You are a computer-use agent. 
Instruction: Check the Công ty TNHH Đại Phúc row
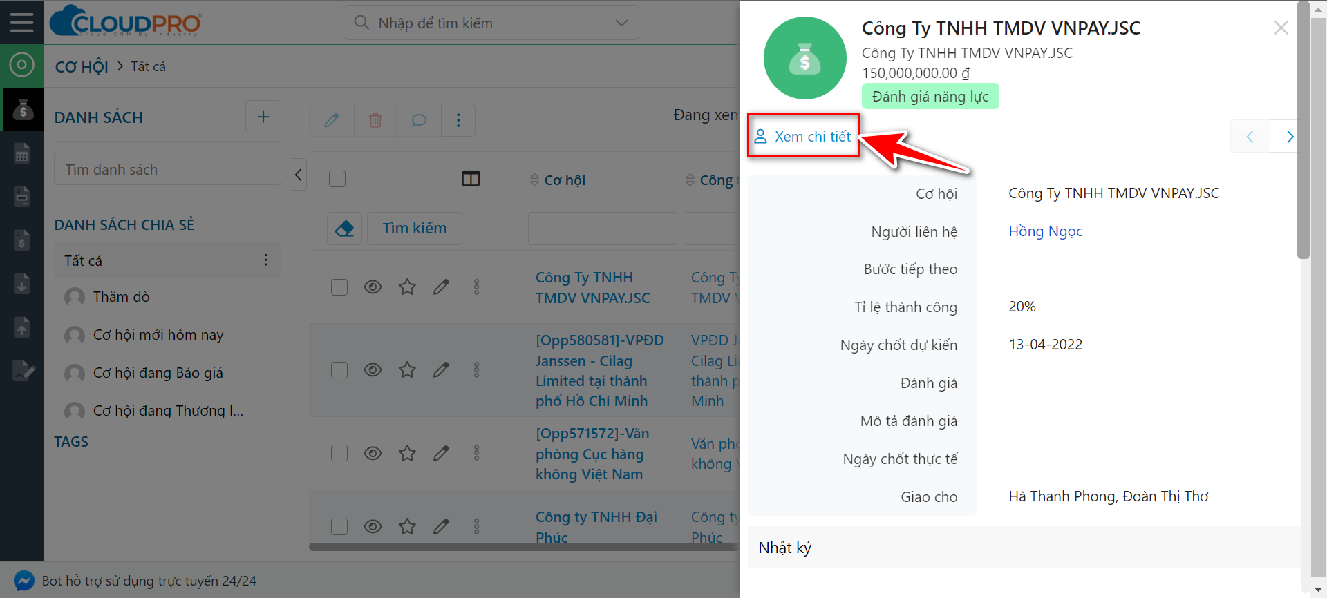tap(339, 526)
